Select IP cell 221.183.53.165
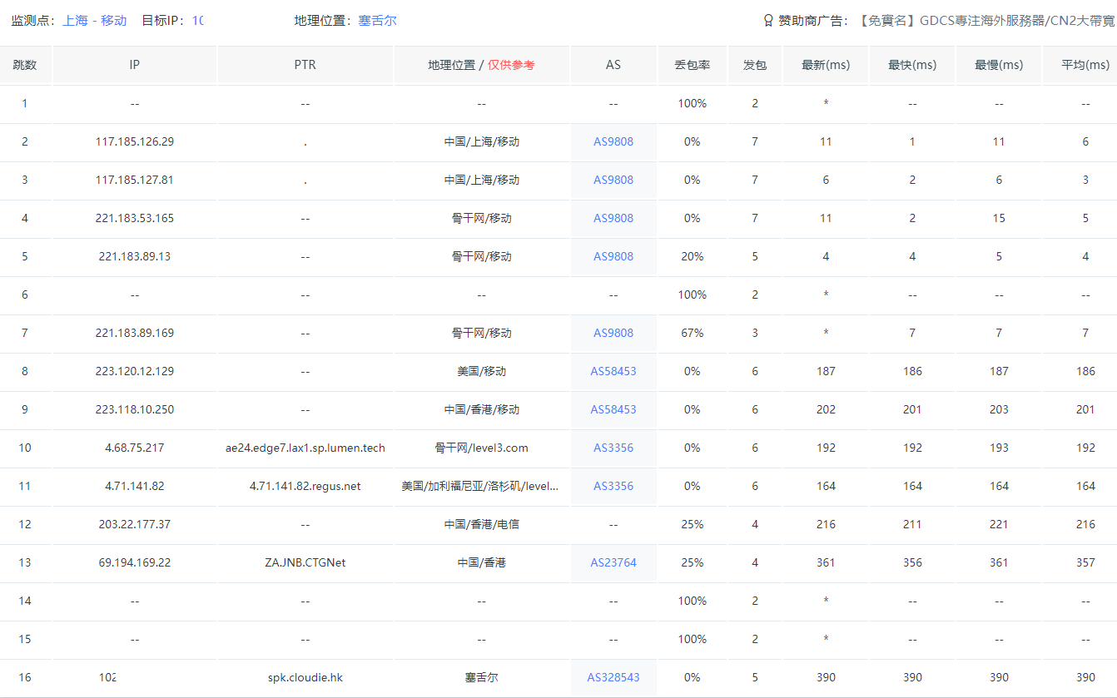 (135, 218)
